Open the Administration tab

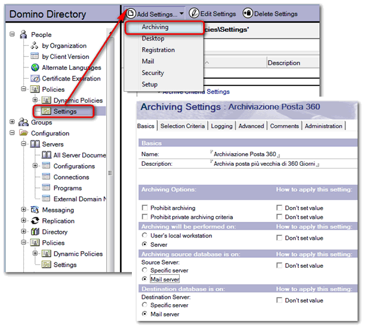pyautogui.click(x=323, y=126)
